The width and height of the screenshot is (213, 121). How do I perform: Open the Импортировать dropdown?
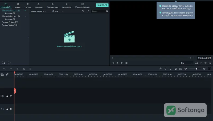[x=38, y=11]
